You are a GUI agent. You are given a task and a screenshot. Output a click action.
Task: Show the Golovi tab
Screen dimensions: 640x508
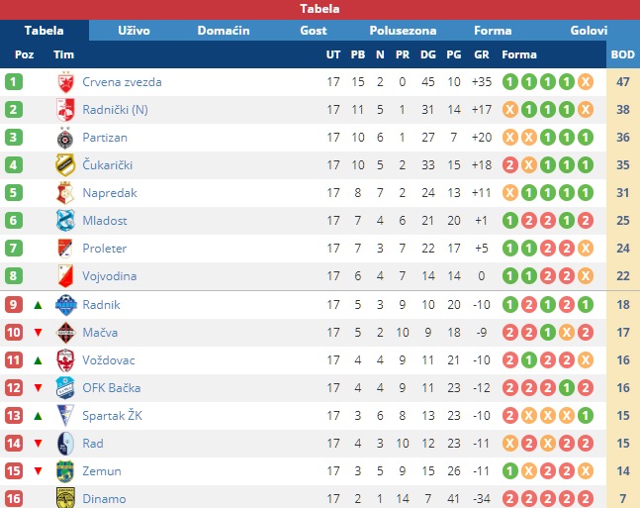[x=589, y=31]
